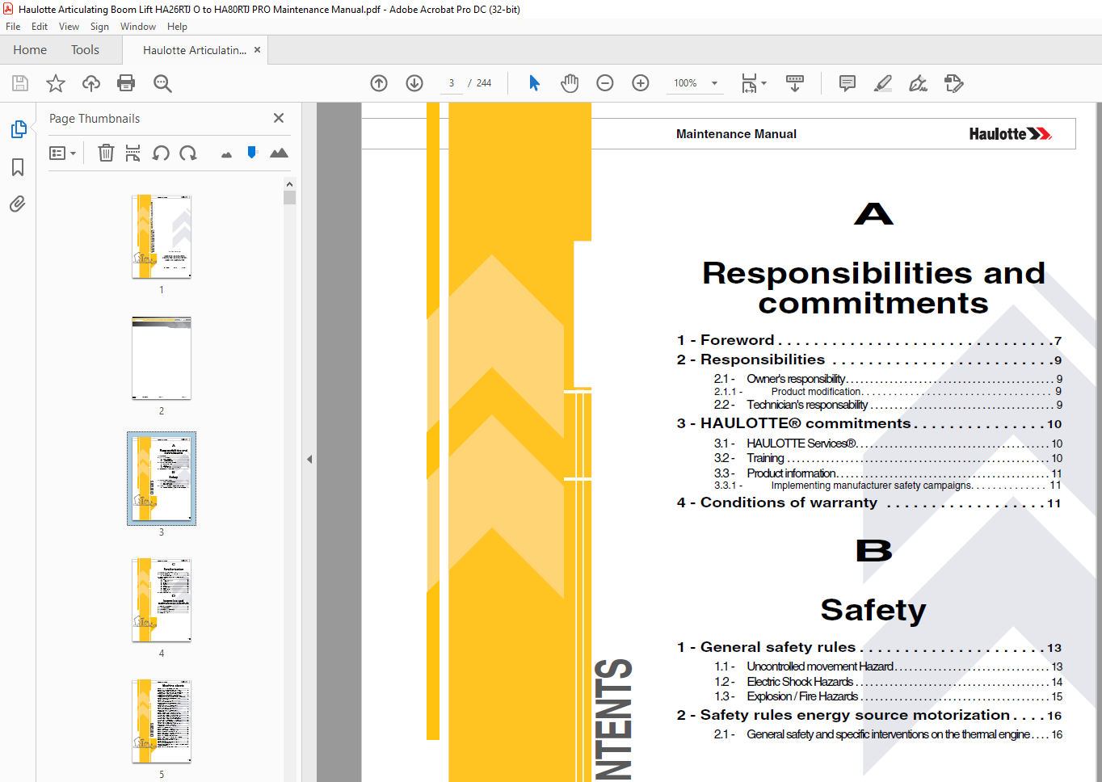Select page 3 thumbnail
The image size is (1102, 782).
click(162, 479)
